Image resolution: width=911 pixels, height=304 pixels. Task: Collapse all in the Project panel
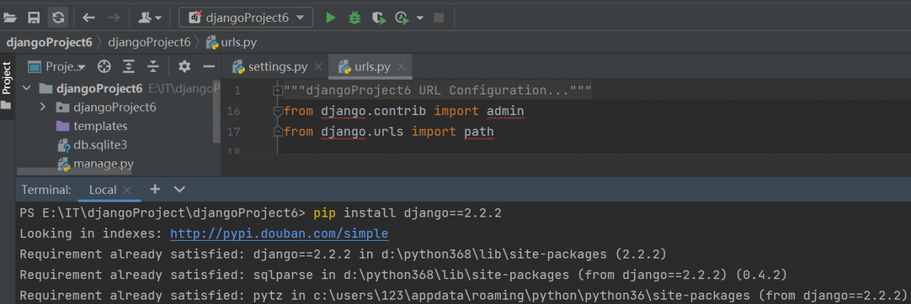click(153, 67)
